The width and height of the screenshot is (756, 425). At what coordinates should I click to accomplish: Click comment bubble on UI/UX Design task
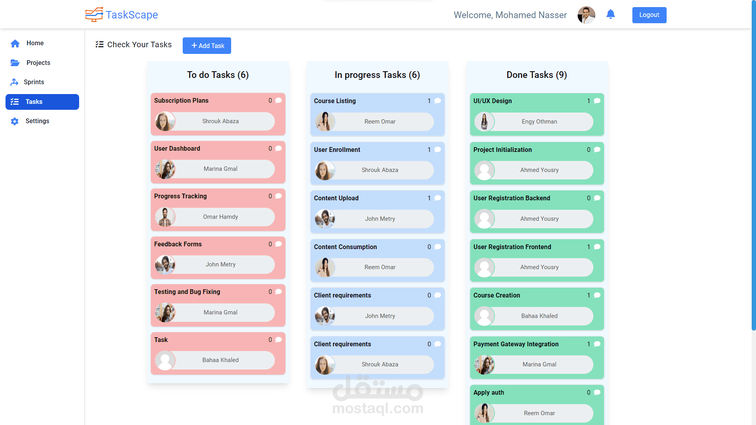click(x=597, y=101)
